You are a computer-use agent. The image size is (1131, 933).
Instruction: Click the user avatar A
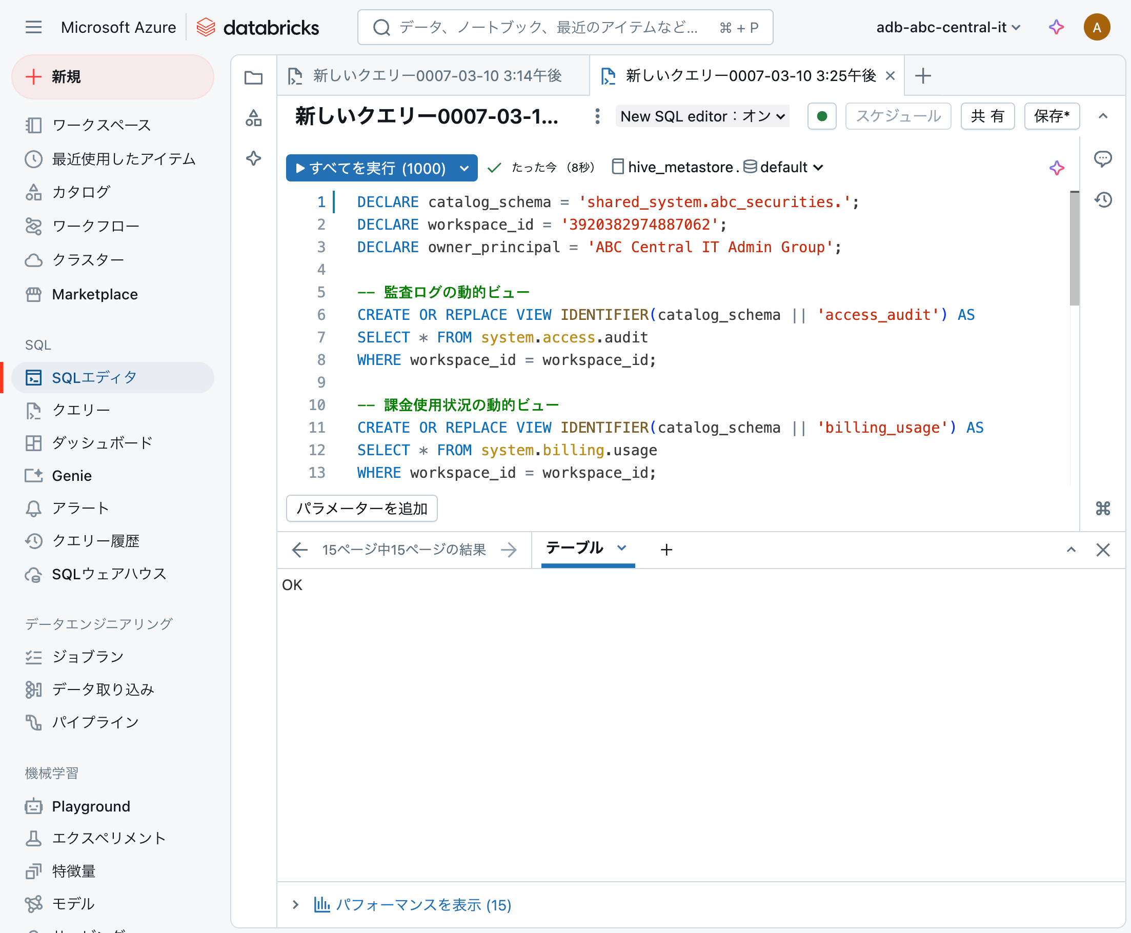pos(1097,27)
